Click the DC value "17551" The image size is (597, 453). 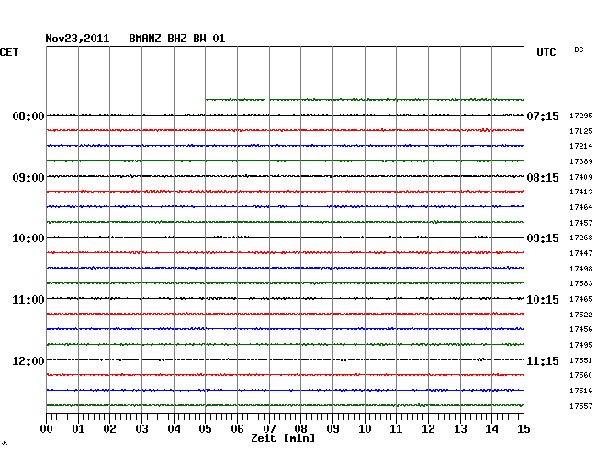point(581,360)
